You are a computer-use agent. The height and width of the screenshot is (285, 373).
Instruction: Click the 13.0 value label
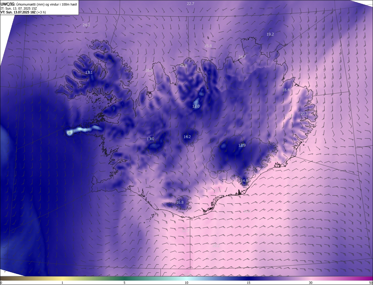[150, 139]
